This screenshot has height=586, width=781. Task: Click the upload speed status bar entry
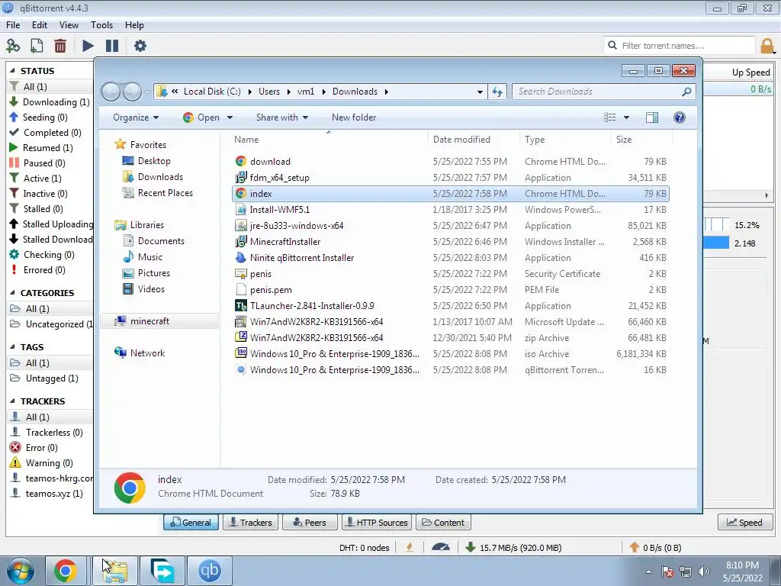point(655,548)
